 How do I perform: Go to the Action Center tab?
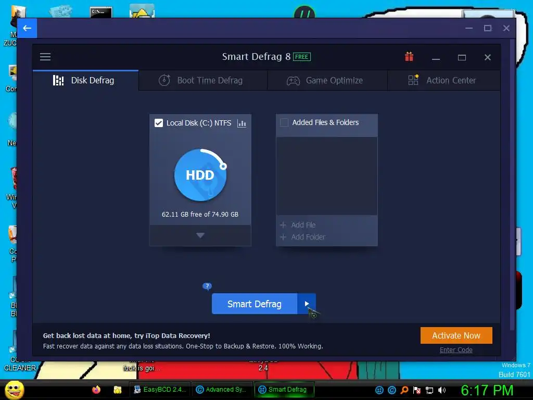(x=443, y=80)
